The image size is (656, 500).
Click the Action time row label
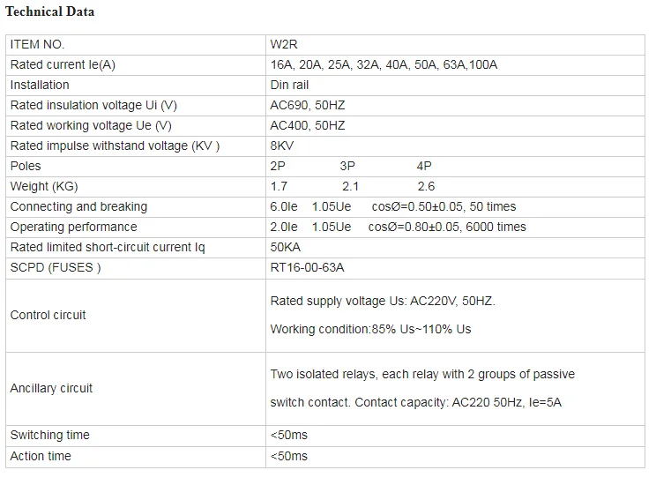pos(41,456)
